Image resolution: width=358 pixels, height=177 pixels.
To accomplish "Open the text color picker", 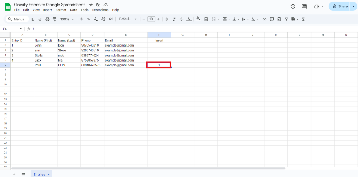I will 188,19.
